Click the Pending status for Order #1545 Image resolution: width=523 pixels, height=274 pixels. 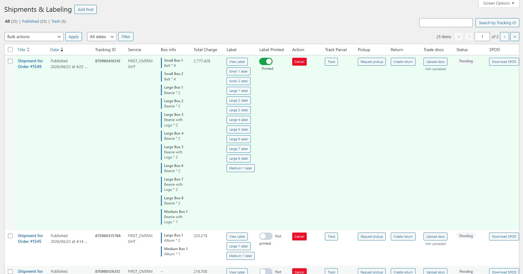pyautogui.click(x=466, y=236)
